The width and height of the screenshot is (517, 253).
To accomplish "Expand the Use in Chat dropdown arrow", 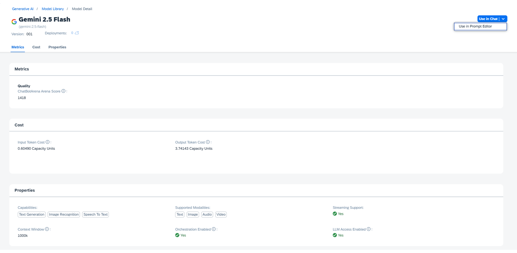I will 503,19.
